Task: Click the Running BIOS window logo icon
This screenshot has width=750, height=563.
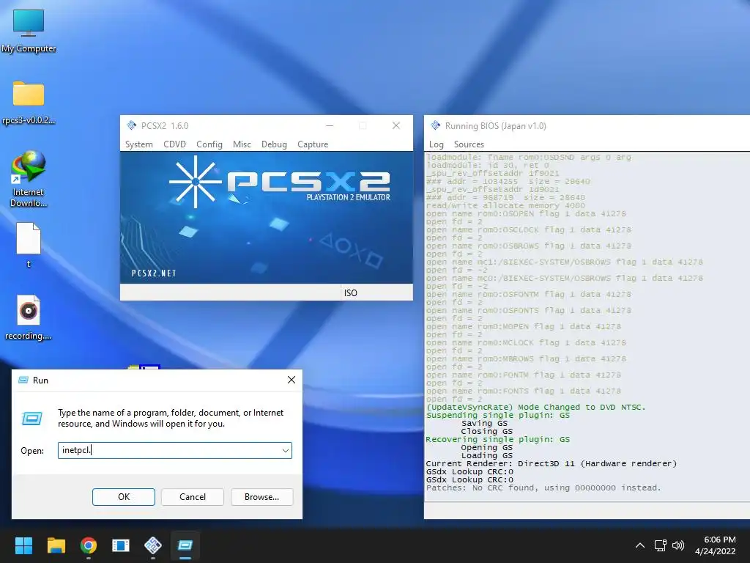Action: 435,125
